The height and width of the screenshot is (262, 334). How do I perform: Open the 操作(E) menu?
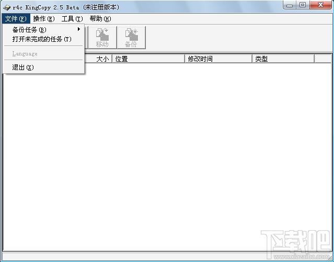point(44,19)
